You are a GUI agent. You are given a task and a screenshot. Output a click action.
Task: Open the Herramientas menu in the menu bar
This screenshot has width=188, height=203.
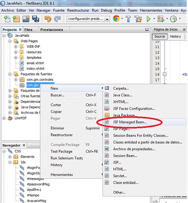click(151, 10)
